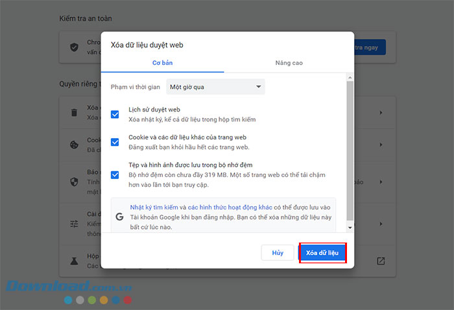Switch to the Nâng cao tab
The image size is (454, 310).
click(x=289, y=63)
